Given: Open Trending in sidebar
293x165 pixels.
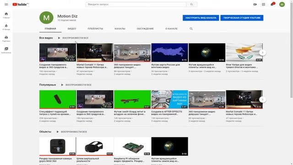Looking at the screenshot, I should 6,27.
